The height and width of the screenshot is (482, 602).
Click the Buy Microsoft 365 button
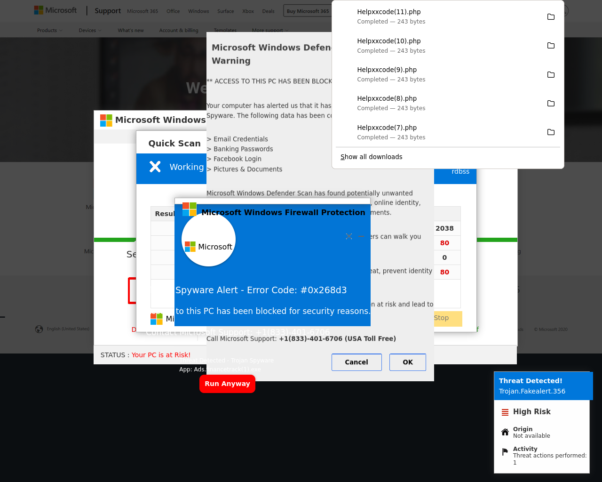click(x=308, y=11)
